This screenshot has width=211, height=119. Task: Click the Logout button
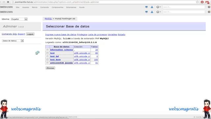coord(30,34)
